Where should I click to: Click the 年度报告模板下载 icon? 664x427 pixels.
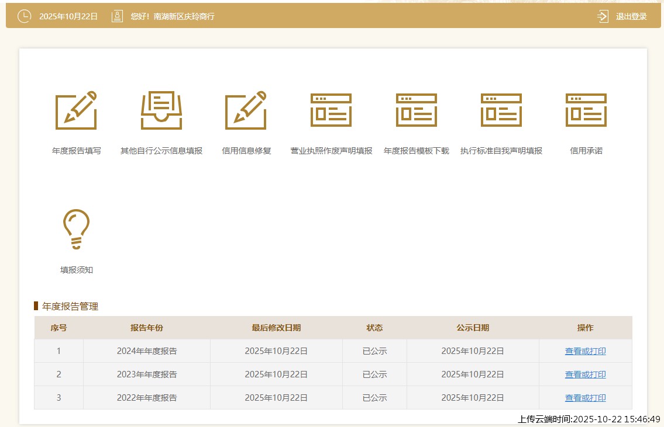(416, 110)
